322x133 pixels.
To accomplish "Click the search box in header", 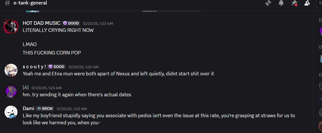I will [319, 3].
